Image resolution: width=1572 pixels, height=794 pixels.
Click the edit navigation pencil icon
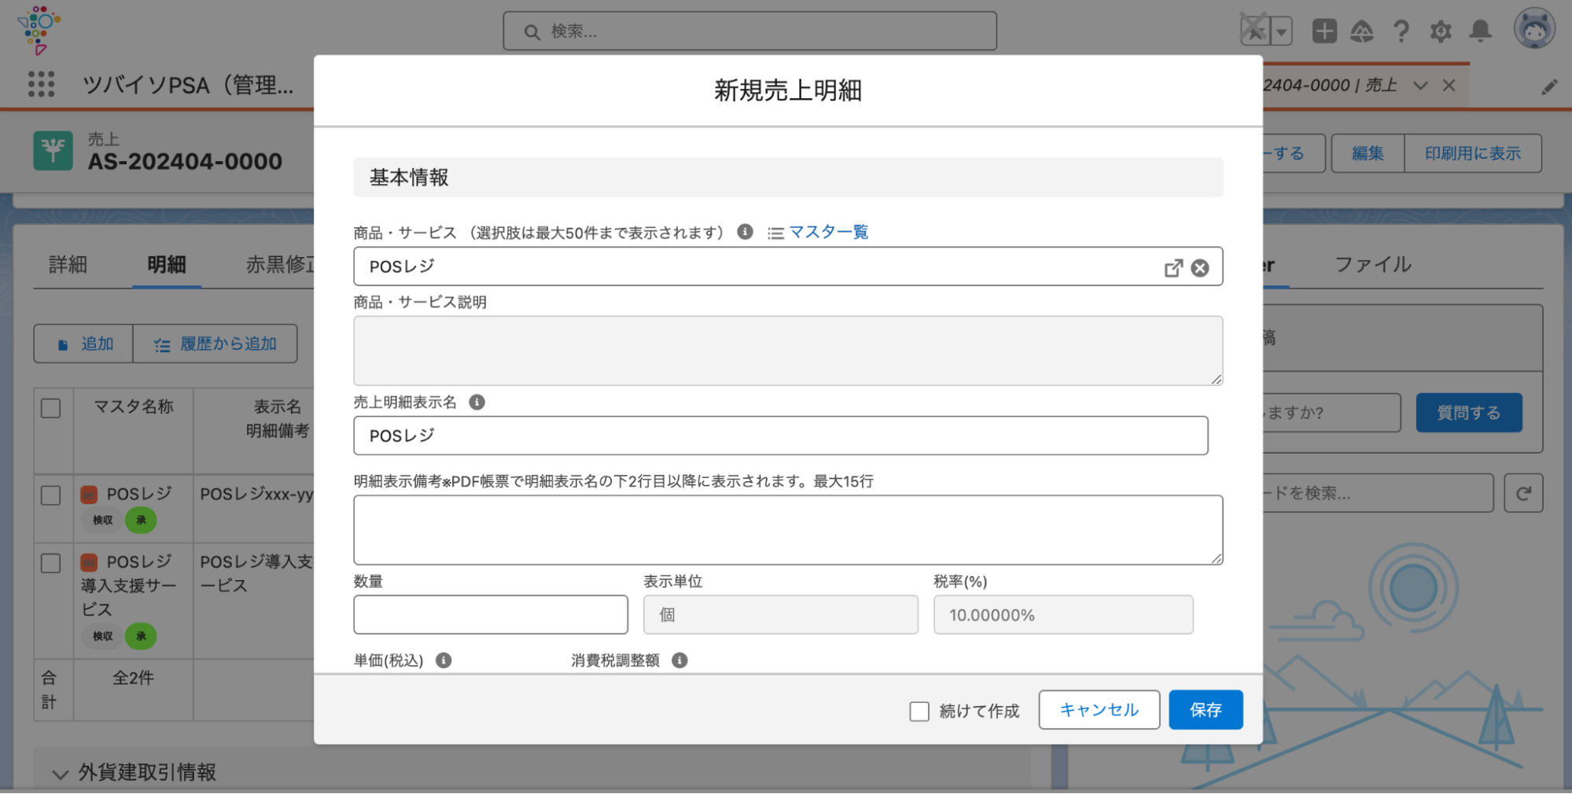click(x=1549, y=86)
